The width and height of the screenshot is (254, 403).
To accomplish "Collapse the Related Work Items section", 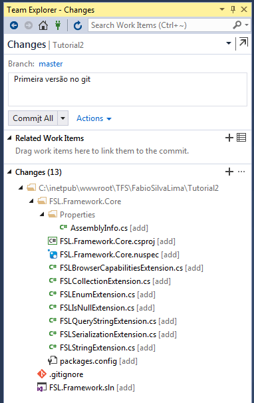I will click(9, 138).
